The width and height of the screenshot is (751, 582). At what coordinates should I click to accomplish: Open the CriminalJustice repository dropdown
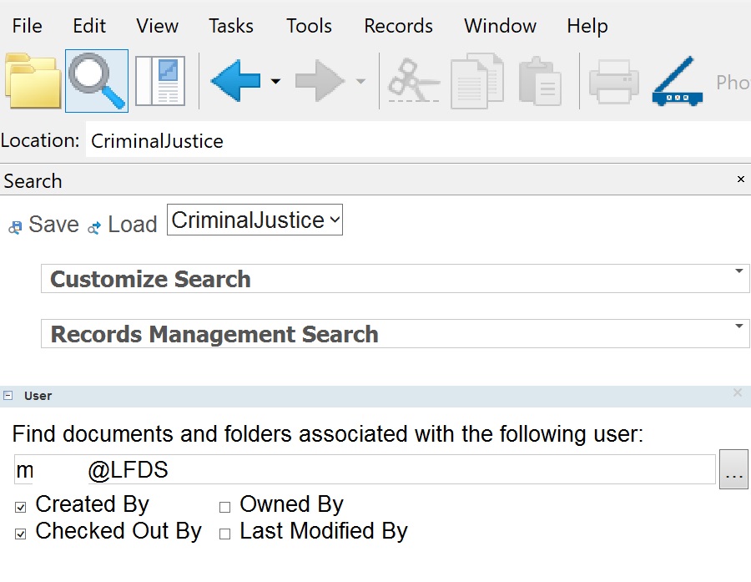coord(255,220)
